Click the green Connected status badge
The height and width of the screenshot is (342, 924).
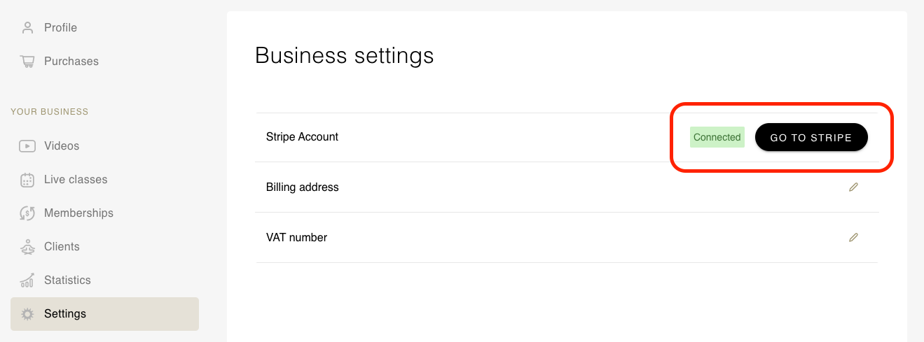coord(717,138)
